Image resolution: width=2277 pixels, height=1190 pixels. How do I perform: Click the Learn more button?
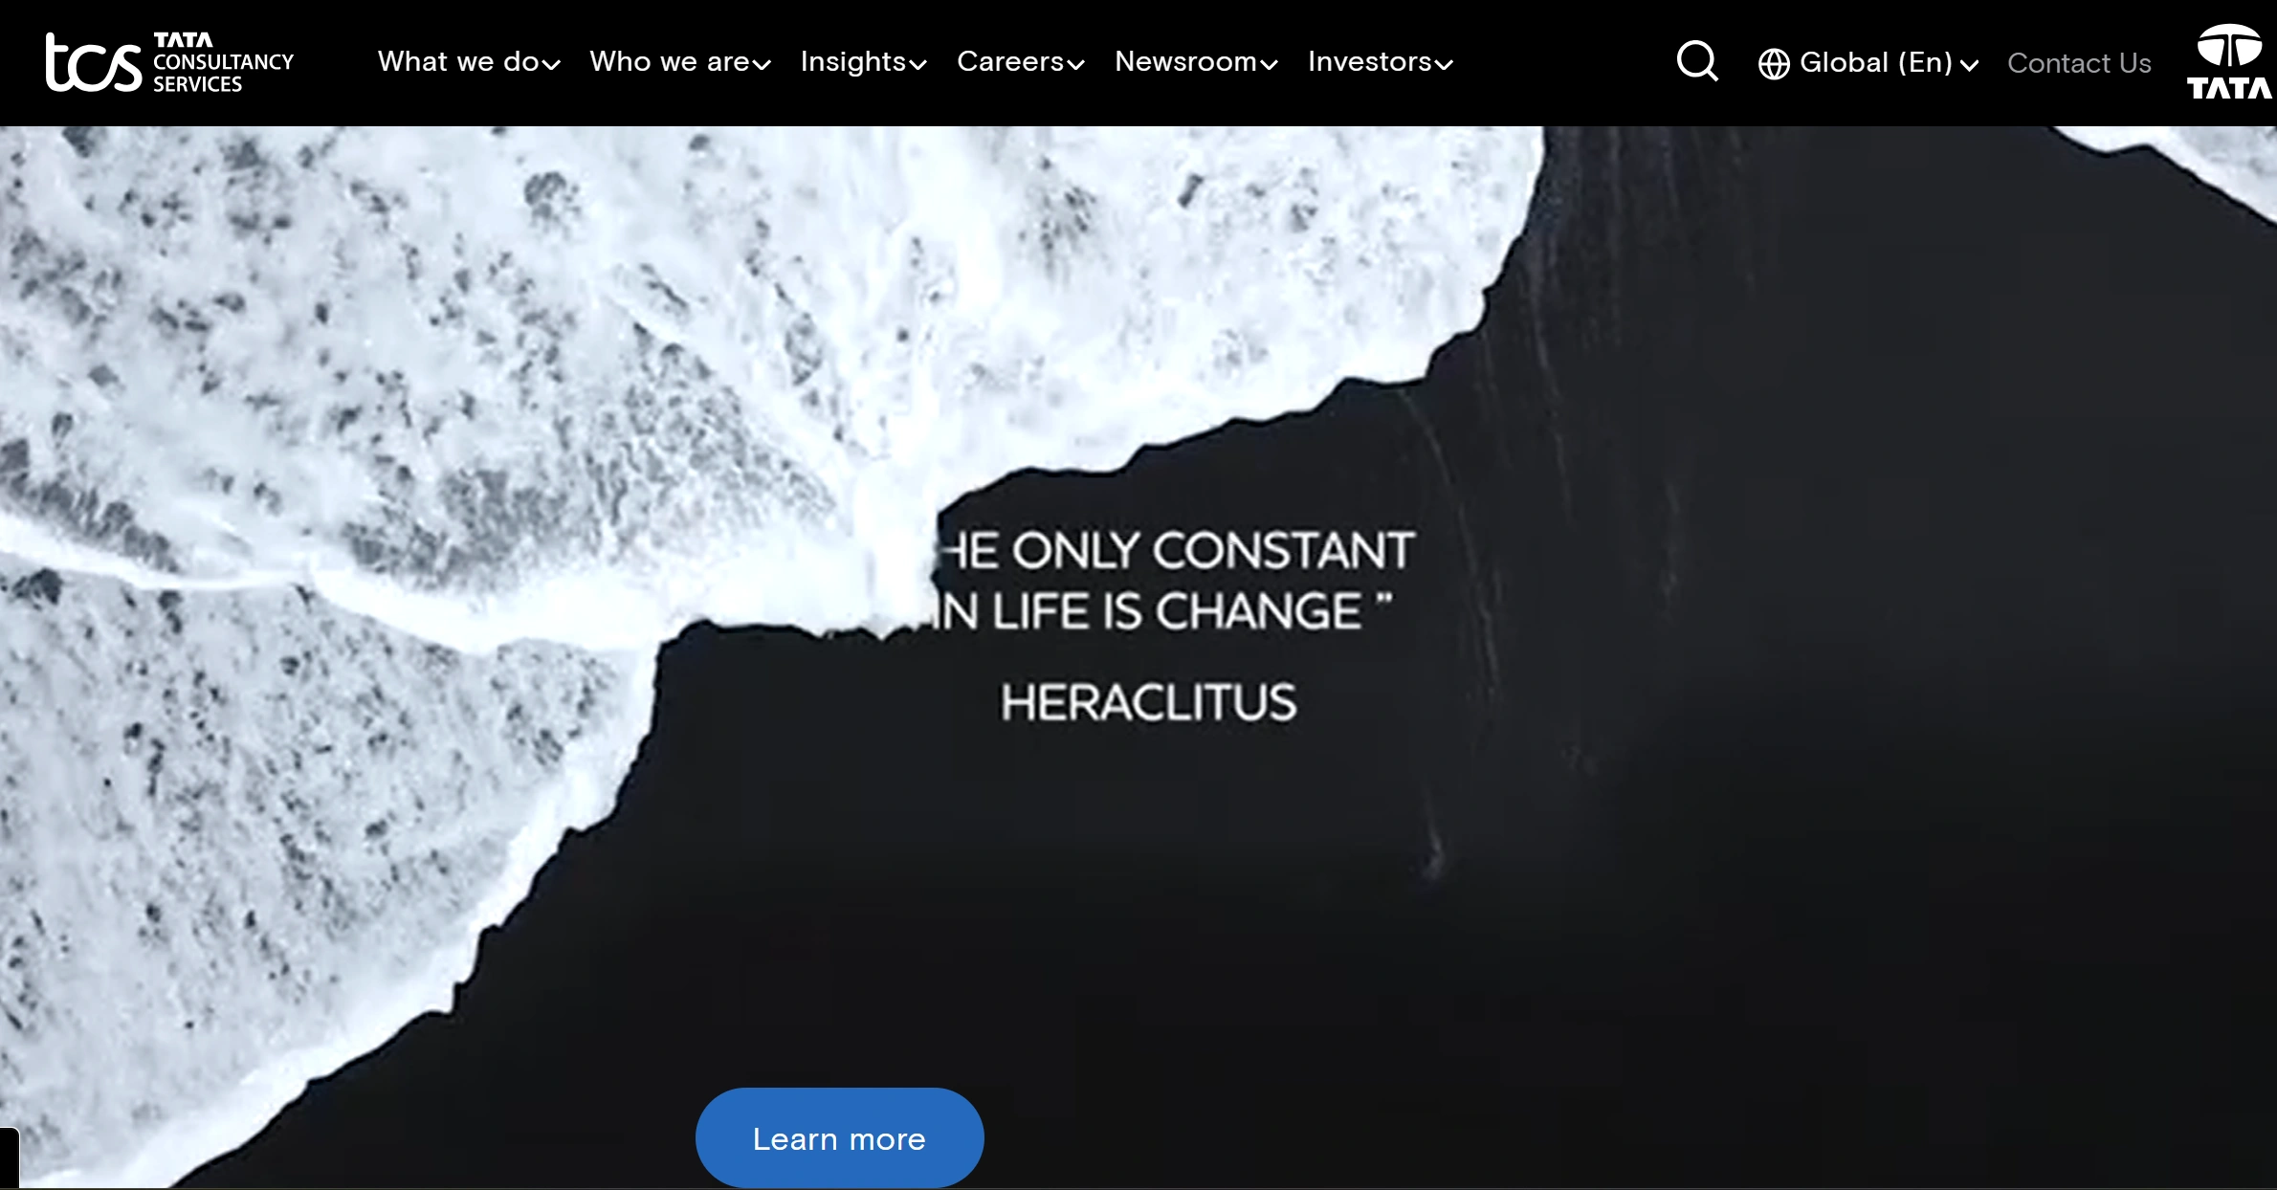pos(839,1138)
